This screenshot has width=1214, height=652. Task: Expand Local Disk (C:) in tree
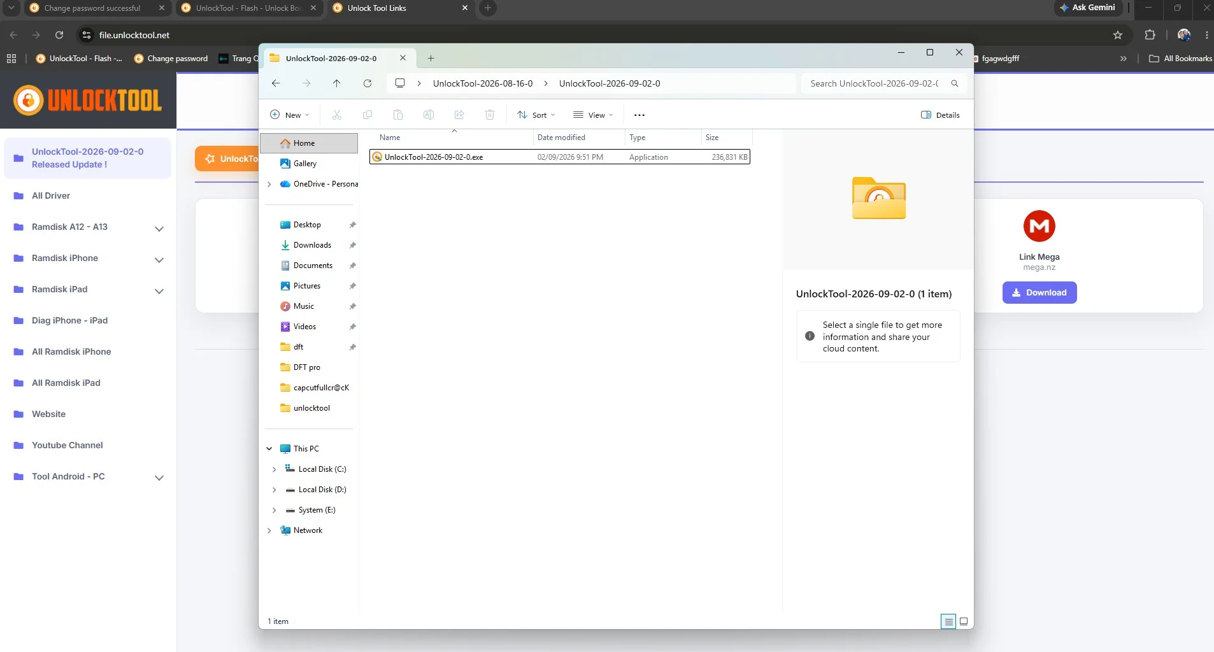tap(275, 469)
